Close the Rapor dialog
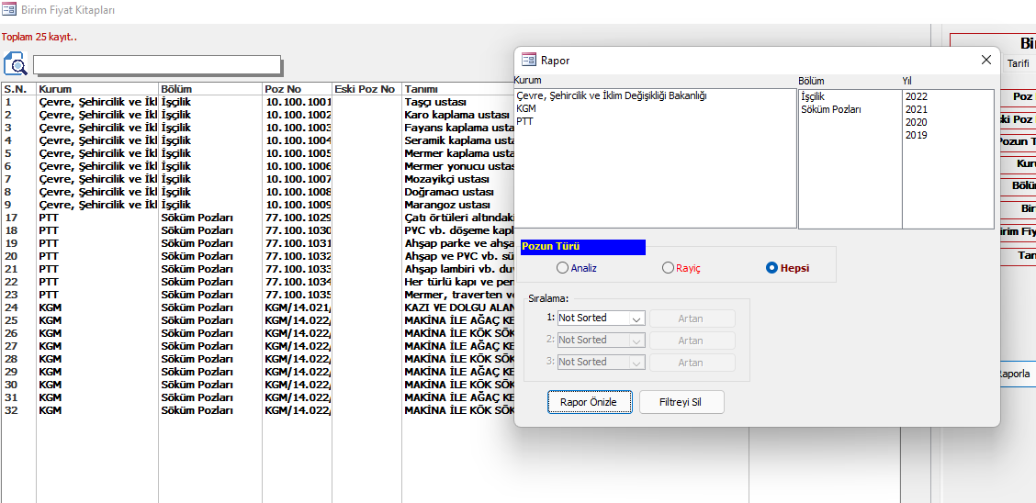1036x503 pixels. [985, 60]
